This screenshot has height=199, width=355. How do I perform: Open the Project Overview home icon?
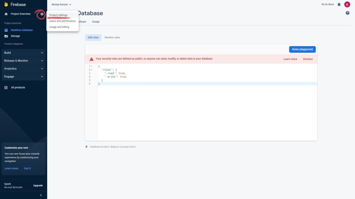[6, 14]
